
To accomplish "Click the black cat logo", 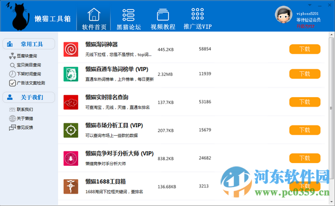I will coord(18,16).
